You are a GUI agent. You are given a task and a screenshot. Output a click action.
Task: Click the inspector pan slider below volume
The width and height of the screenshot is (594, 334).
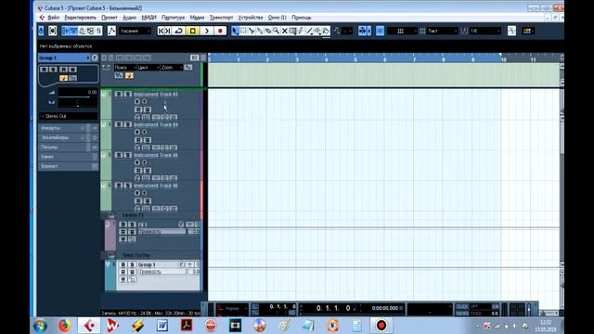coord(77,102)
